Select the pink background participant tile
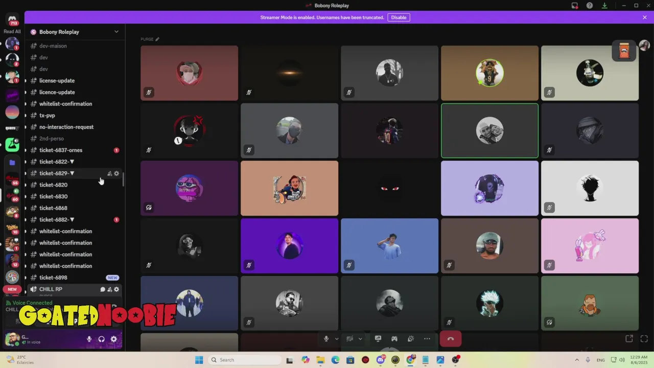 590,246
